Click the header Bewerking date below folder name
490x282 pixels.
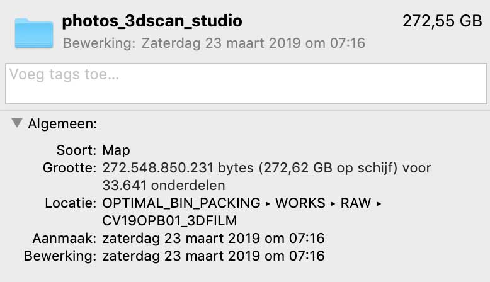tap(214, 43)
